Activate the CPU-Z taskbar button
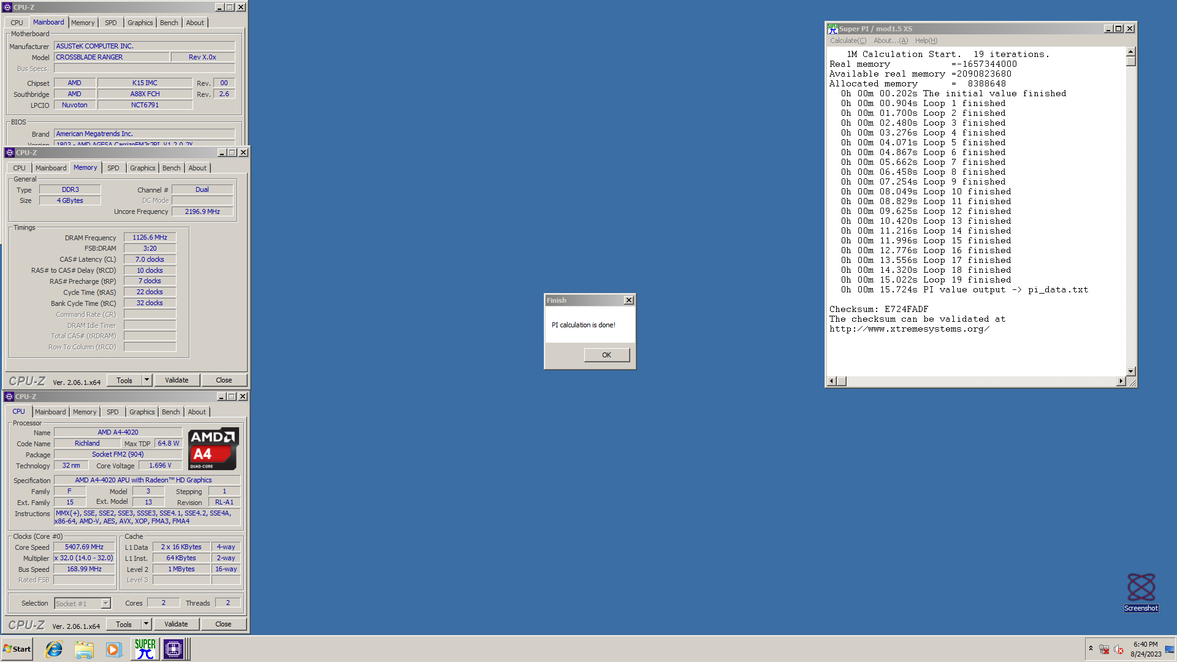1177x662 pixels. (173, 649)
